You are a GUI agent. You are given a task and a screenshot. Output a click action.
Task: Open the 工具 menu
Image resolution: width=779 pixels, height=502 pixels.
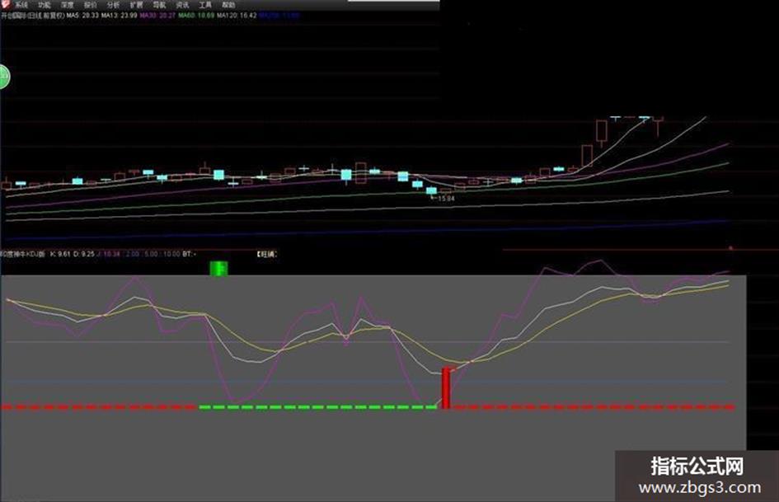tap(205, 5)
